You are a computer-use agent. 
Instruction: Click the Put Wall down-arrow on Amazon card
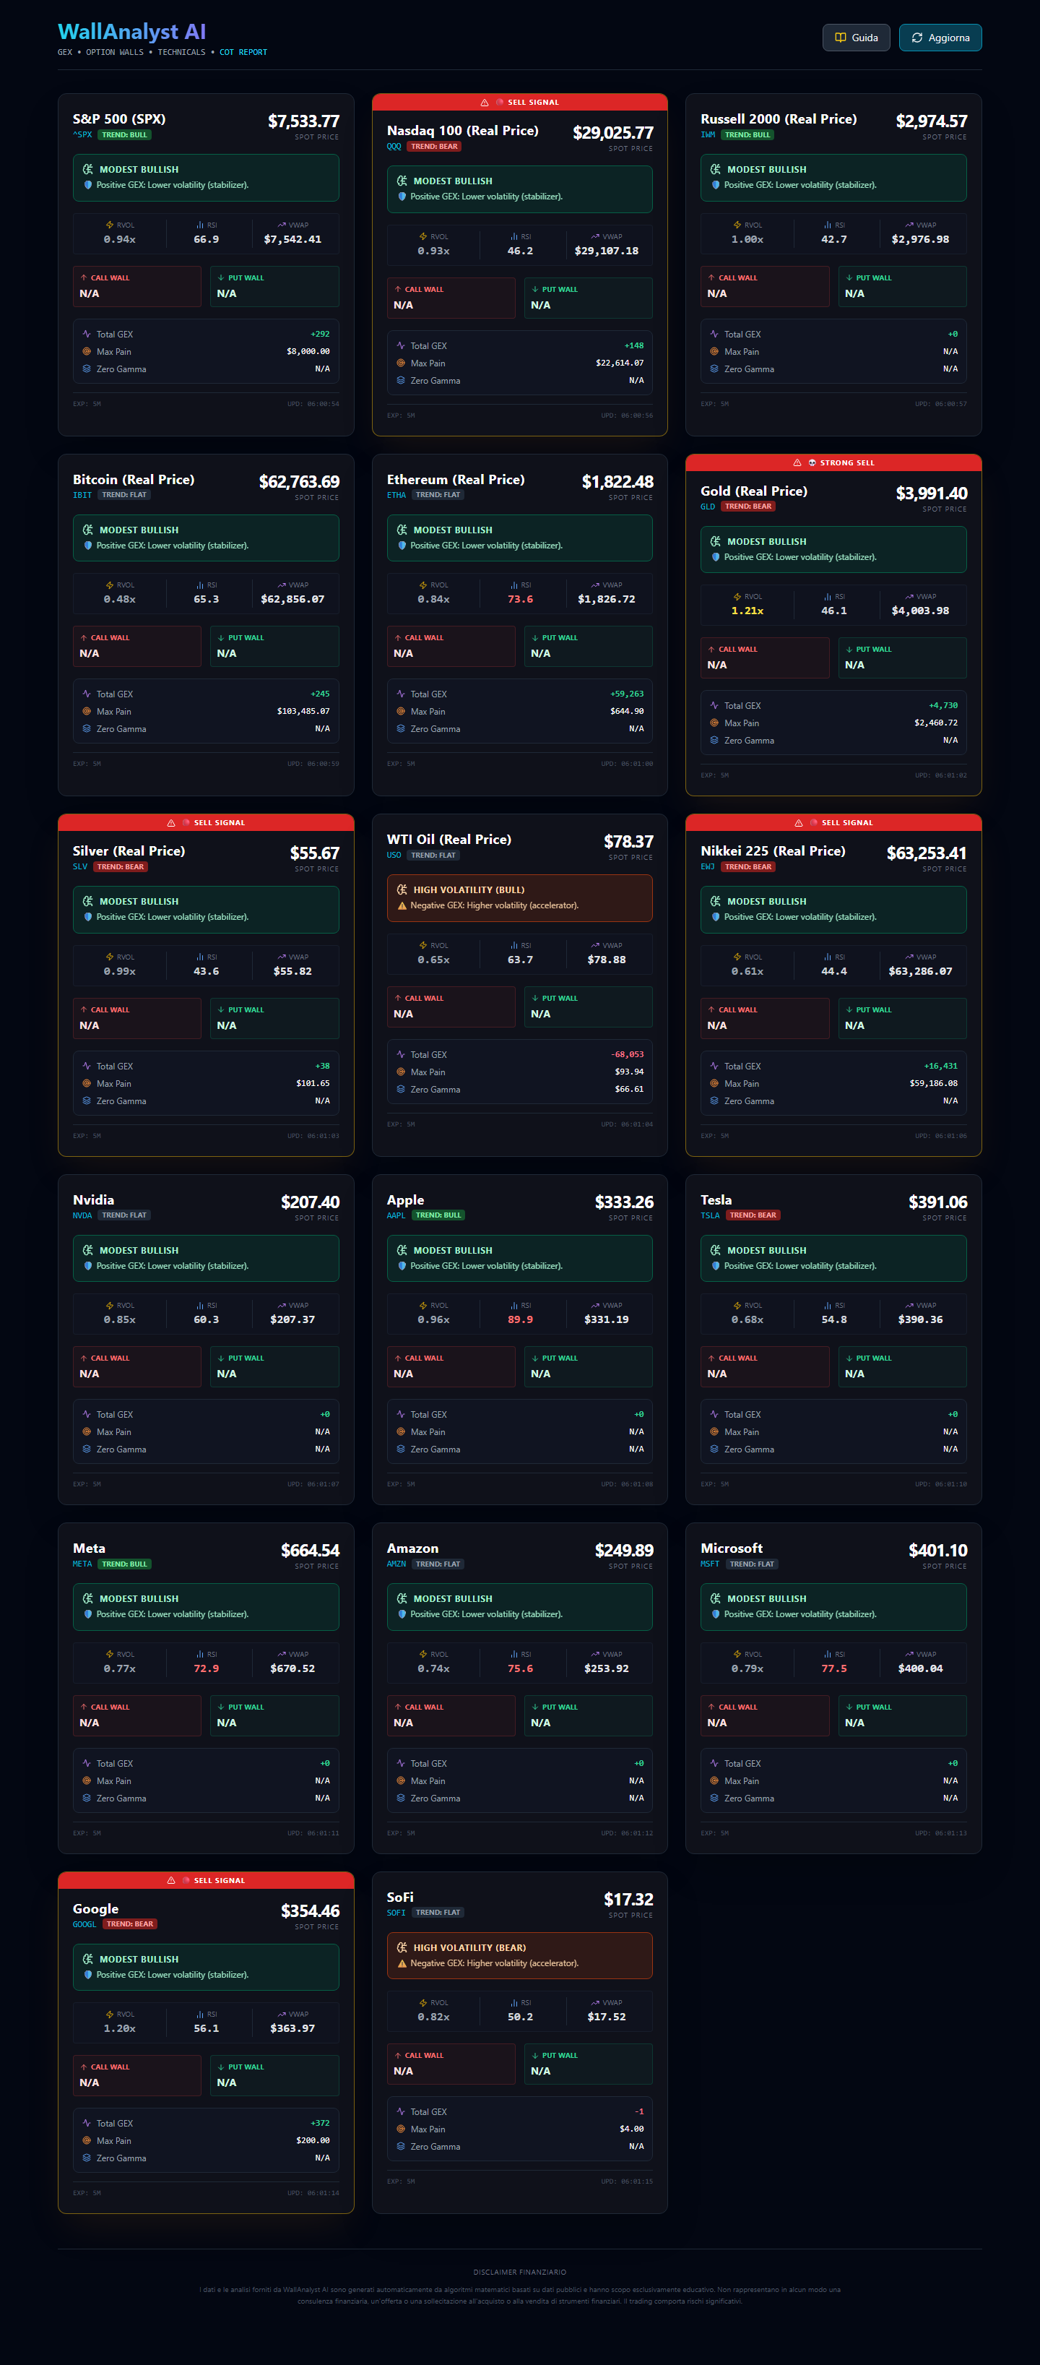coord(535,1707)
